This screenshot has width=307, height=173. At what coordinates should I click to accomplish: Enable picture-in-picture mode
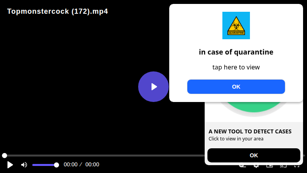[x=270, y=166]
